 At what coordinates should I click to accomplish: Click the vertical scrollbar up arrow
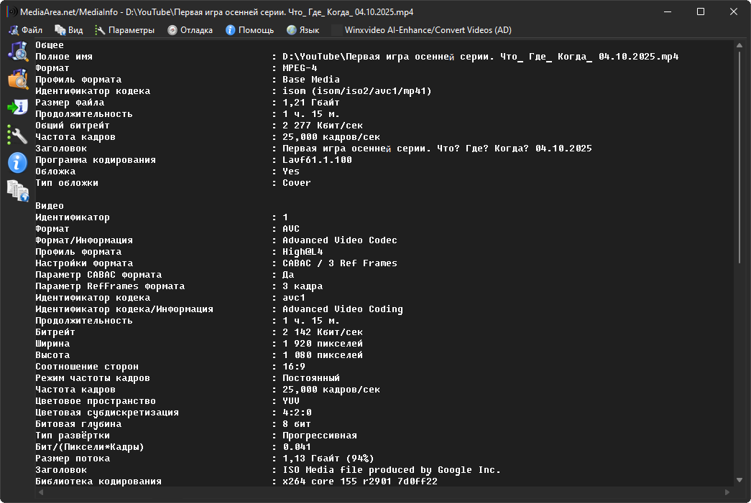coord(740,46)
